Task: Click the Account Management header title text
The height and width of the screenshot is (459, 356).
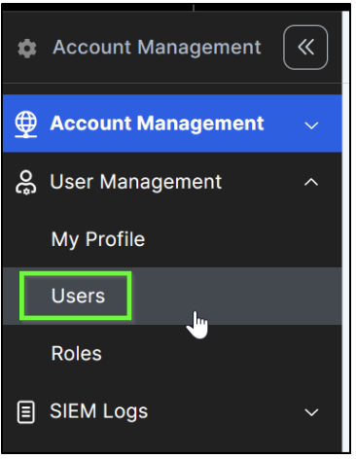Action: [157, 48]
